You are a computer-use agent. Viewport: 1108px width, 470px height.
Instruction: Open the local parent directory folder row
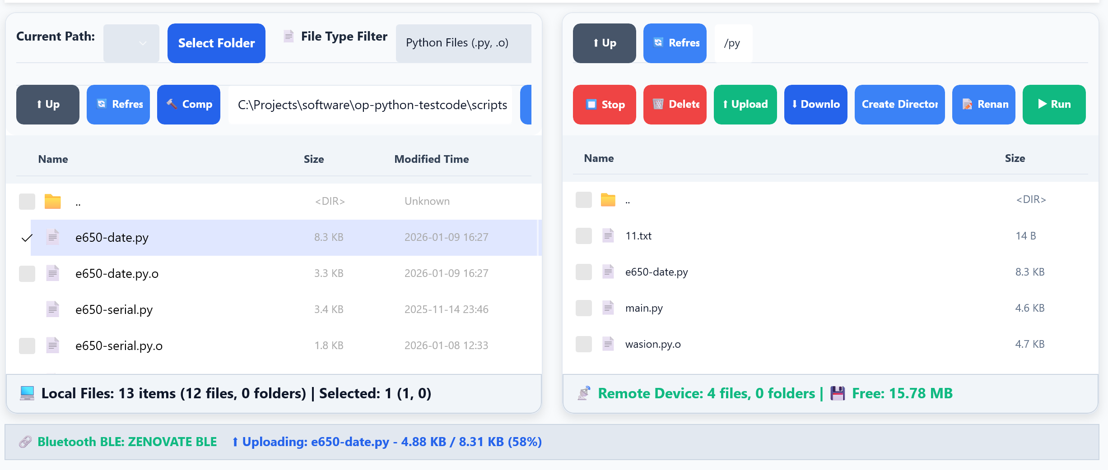pyautogui.click(x=78, y=202)
